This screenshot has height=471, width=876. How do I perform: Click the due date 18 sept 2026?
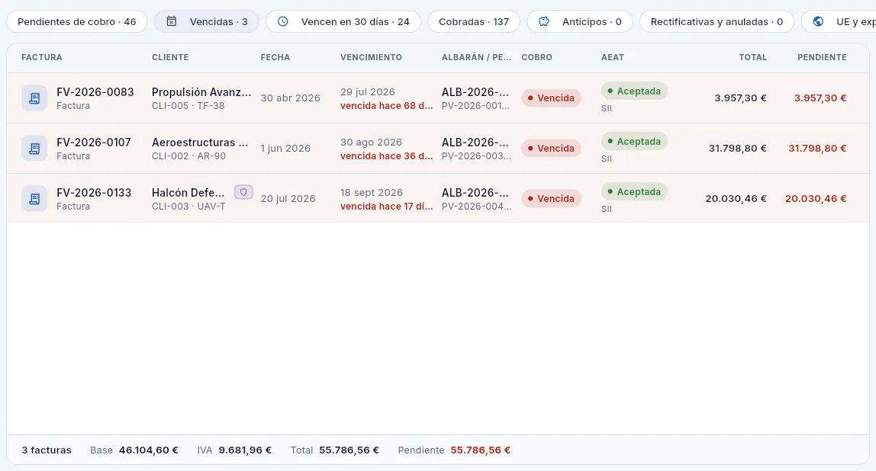372,193
